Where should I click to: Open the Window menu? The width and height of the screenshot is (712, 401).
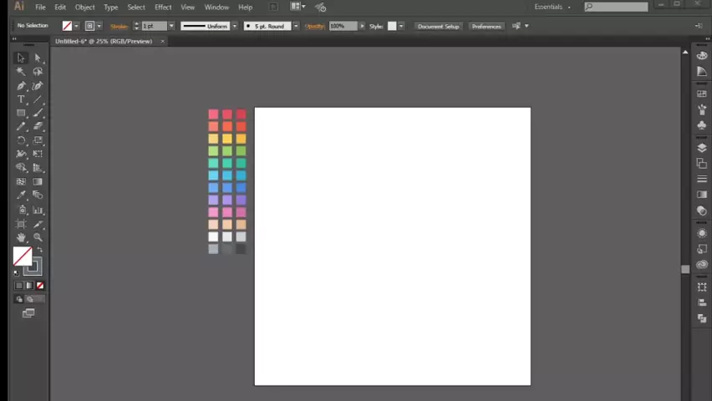pyautogui.click(x=216, y=7)
